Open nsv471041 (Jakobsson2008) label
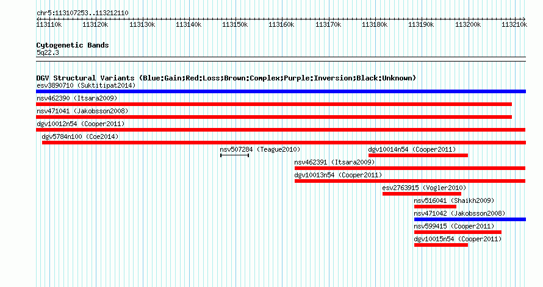Image resolution: width=543 pixels, height=287 pixels. tap(82, 111)
